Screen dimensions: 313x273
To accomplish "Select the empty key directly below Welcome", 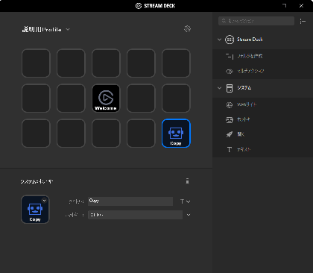I will click(106, 134).
